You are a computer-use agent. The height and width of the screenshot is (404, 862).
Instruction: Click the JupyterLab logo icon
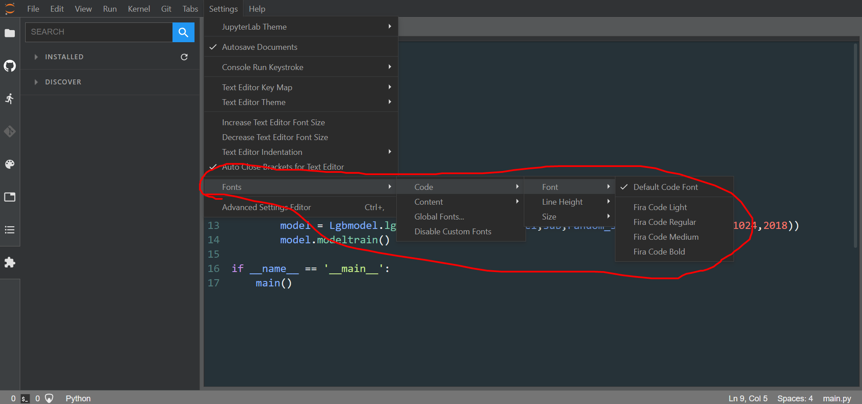(x=9, y=9)
